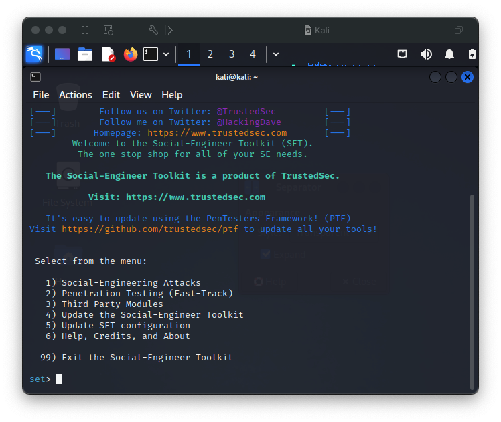The width and height of the screenshot is (501, 422).
Task: Open the volume speaker icon
Action: coord(426,54)
